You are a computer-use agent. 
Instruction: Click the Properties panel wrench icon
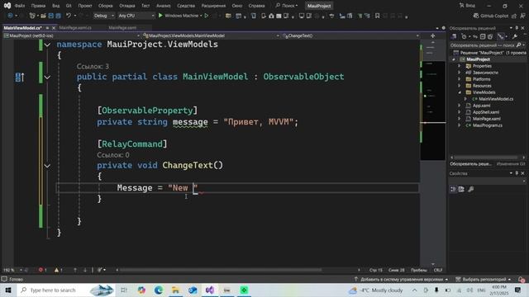[x=470, y=189]
